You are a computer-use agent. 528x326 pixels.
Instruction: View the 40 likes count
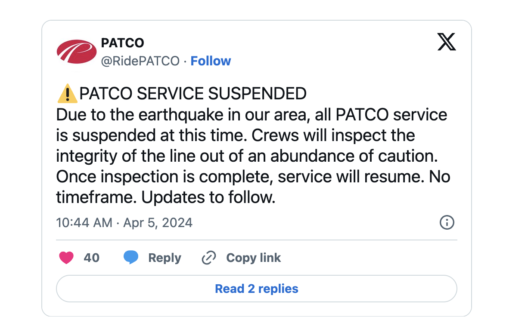pos(91,258)
